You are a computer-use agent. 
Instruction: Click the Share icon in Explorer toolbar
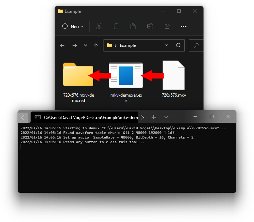point(167,26)
